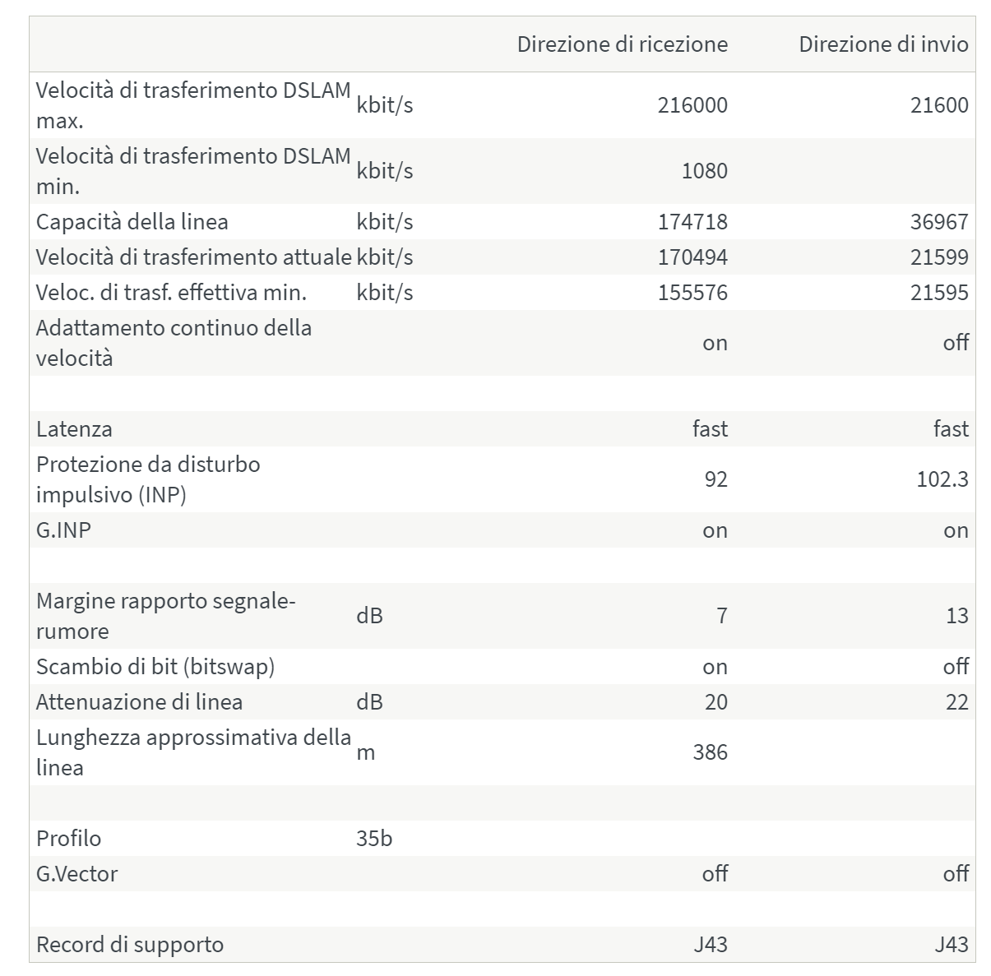
Task: Click the current transfer speed value 170494
Action: [692, 257]
